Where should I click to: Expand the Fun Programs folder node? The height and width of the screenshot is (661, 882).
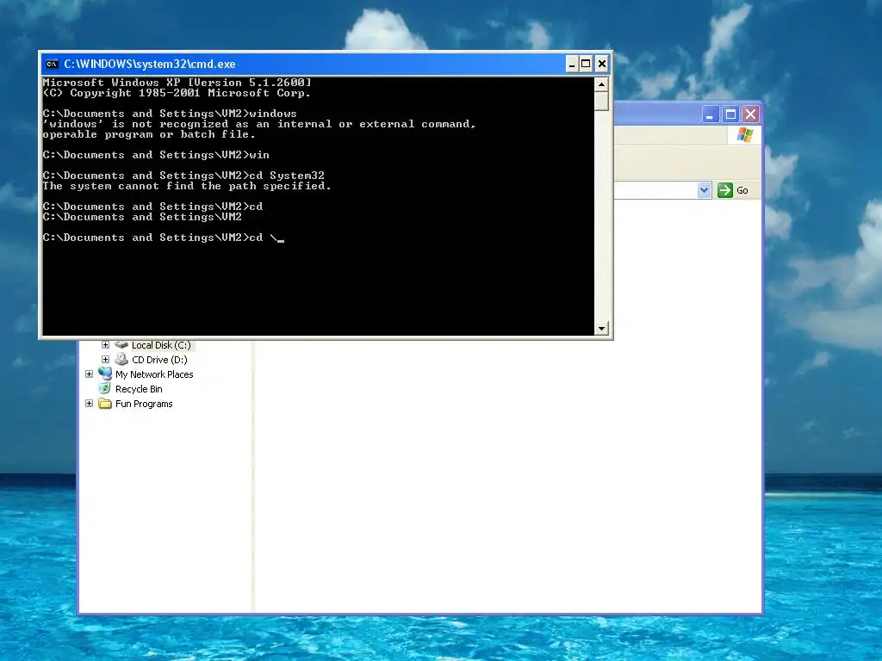click(89, 404)
